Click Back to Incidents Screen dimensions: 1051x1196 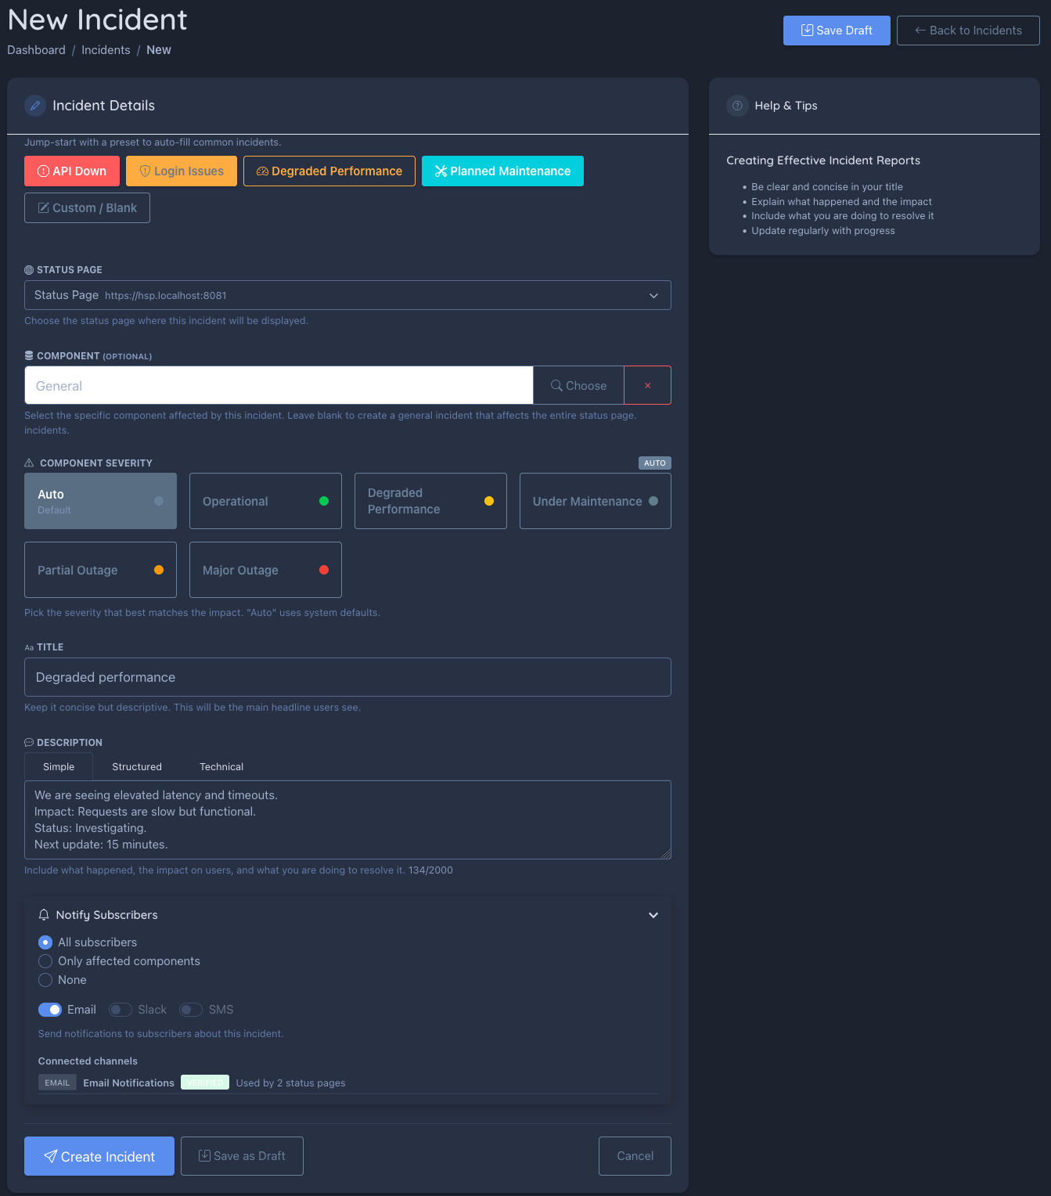(x=968, y=31)
